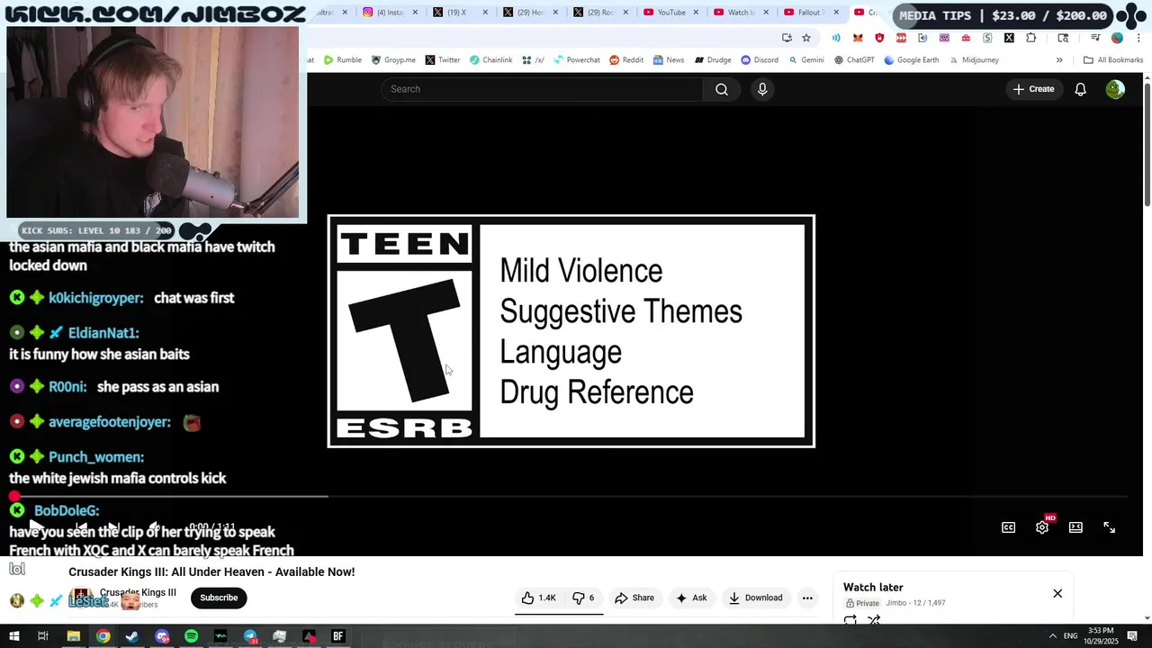Open the Rumble bookmark

343,60
